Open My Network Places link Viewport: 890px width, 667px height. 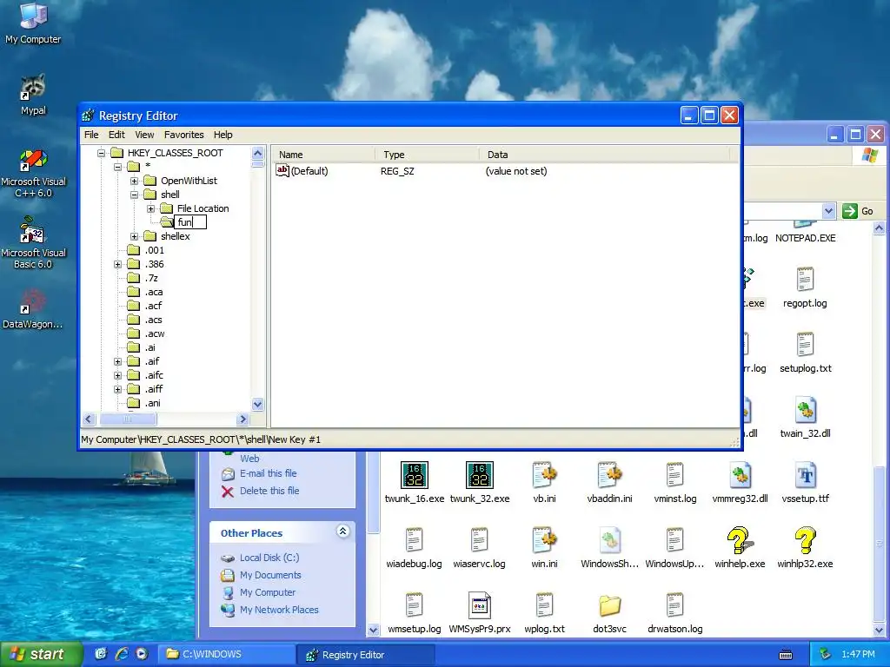[x=279, y=610]
